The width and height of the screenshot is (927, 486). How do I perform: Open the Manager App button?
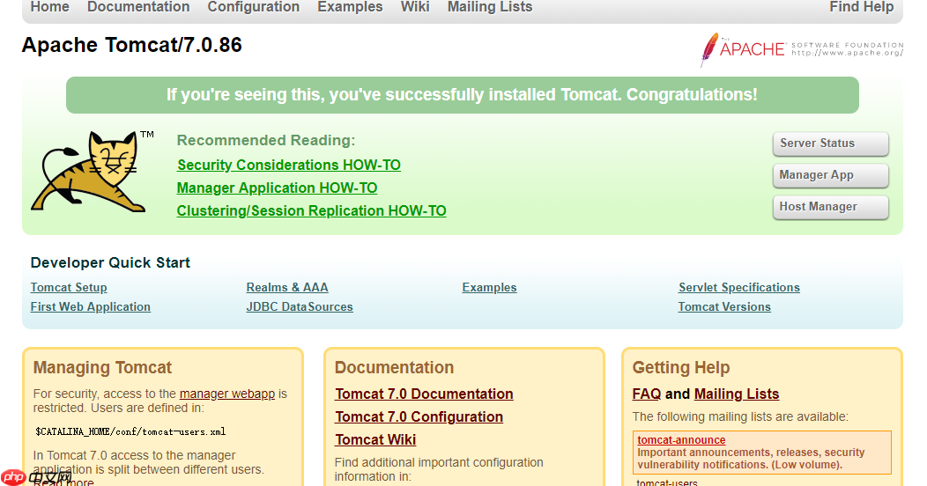point(831,175)
